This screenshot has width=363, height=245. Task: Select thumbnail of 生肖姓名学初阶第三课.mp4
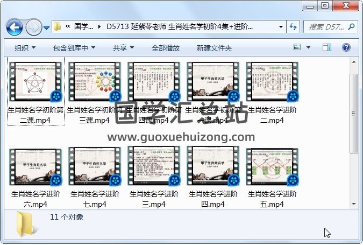pyautogui.click(x=95, y=82)
